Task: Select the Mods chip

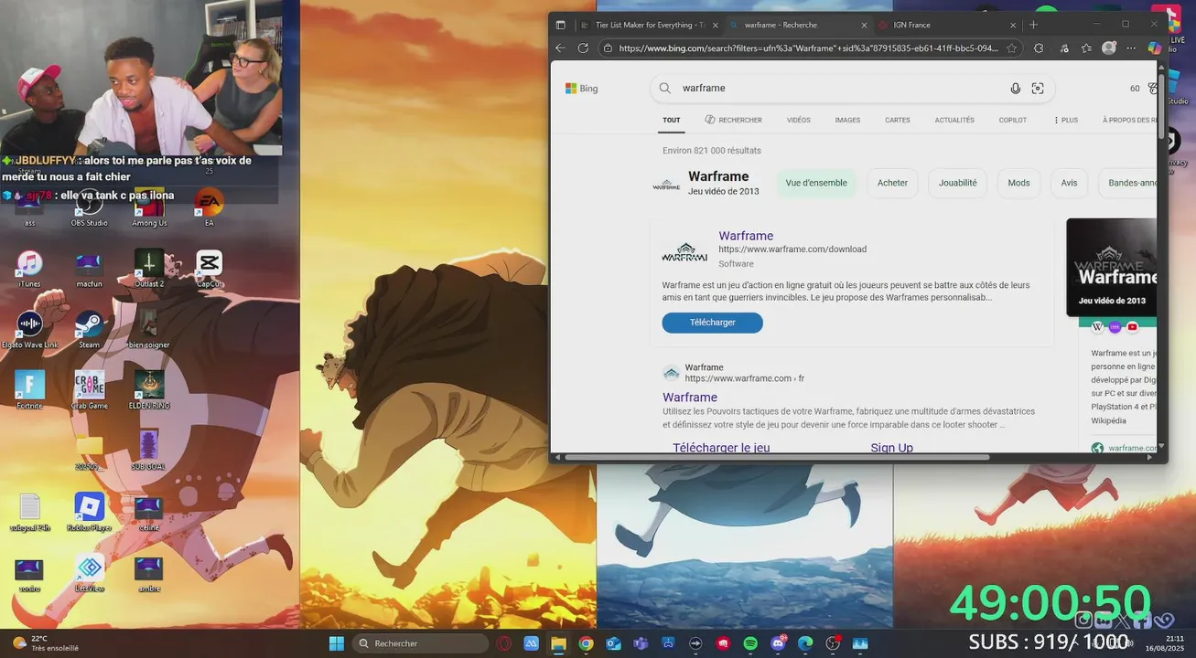Action: click(x=1018, y=183)
